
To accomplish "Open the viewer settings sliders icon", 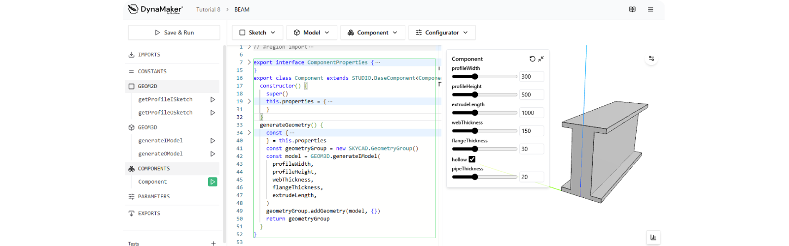I will coord(651,59).
